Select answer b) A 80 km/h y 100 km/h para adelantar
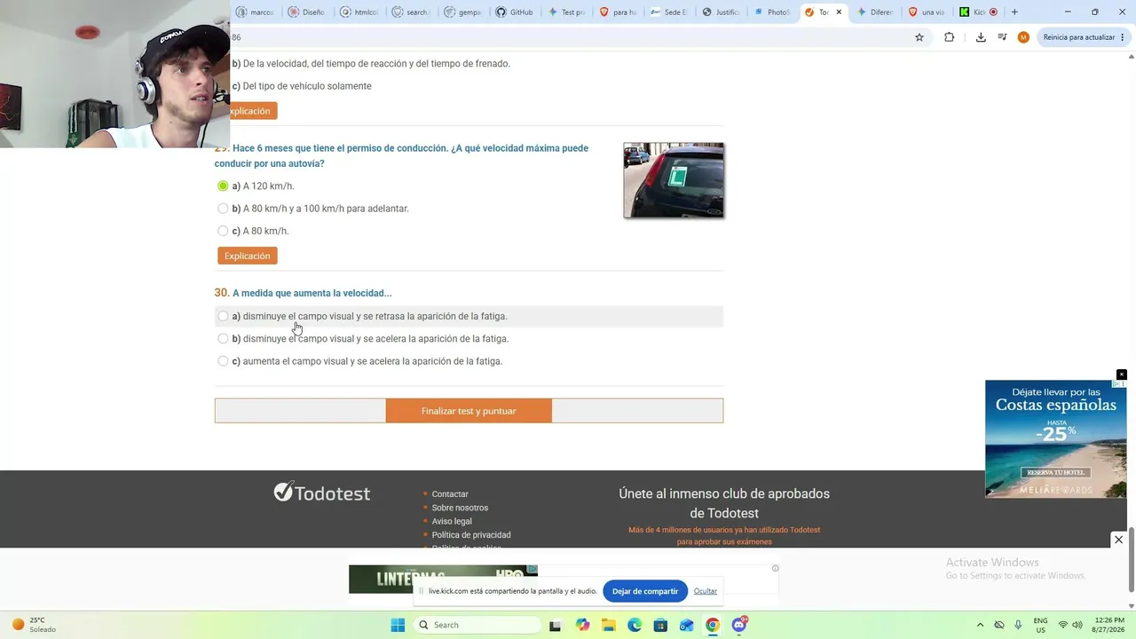 click(223, 209)
